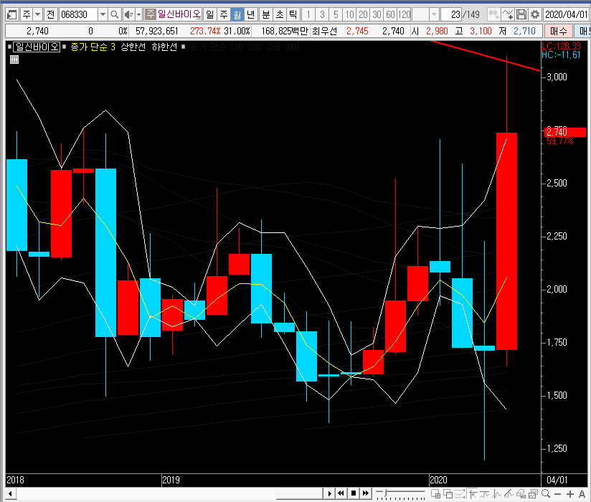Choose the 30 interval button
This screenshot has width=591, height=502.
(x=377, y=14)
